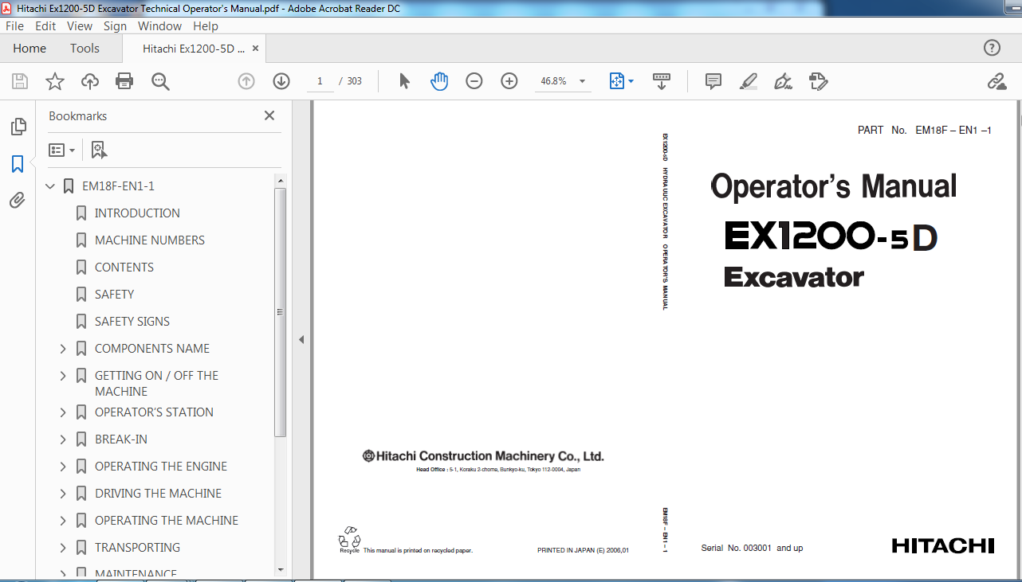Open the Sign menu

pyautogui.click(x=115, y=25)
